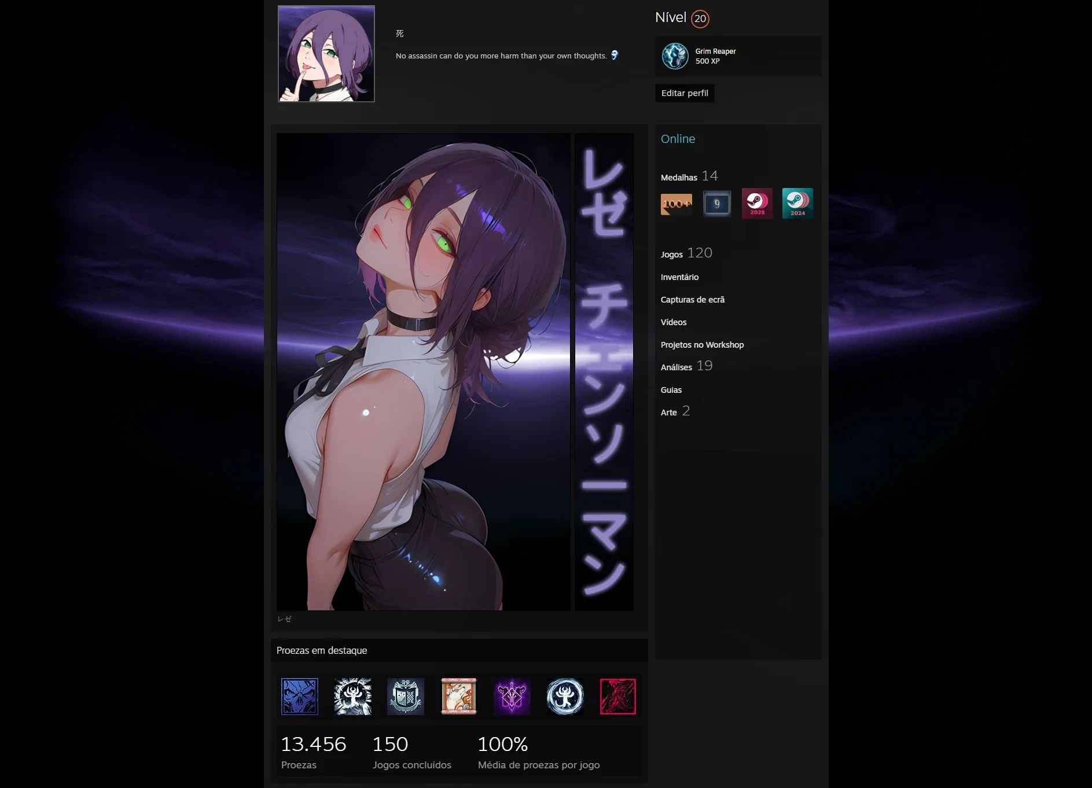Click the Nível label
The height and width of the screenshot is (788, 1092).
pyautogui.click(x=671, y=17)
